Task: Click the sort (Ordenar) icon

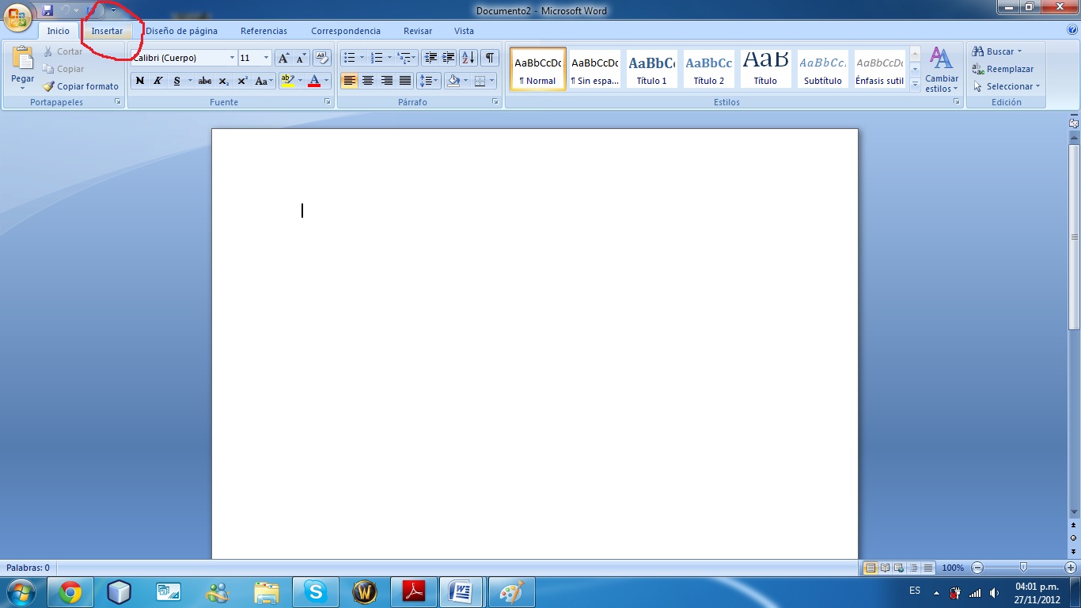Action: (468, 57)
